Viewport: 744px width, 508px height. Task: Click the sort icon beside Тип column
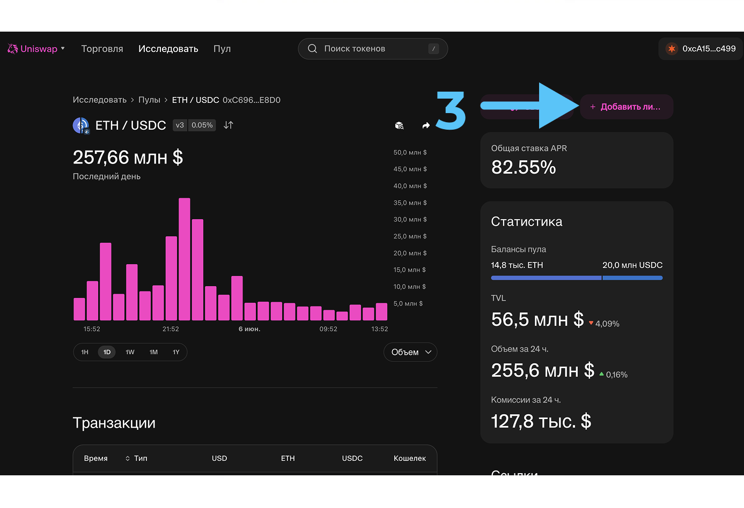point(128,459)
